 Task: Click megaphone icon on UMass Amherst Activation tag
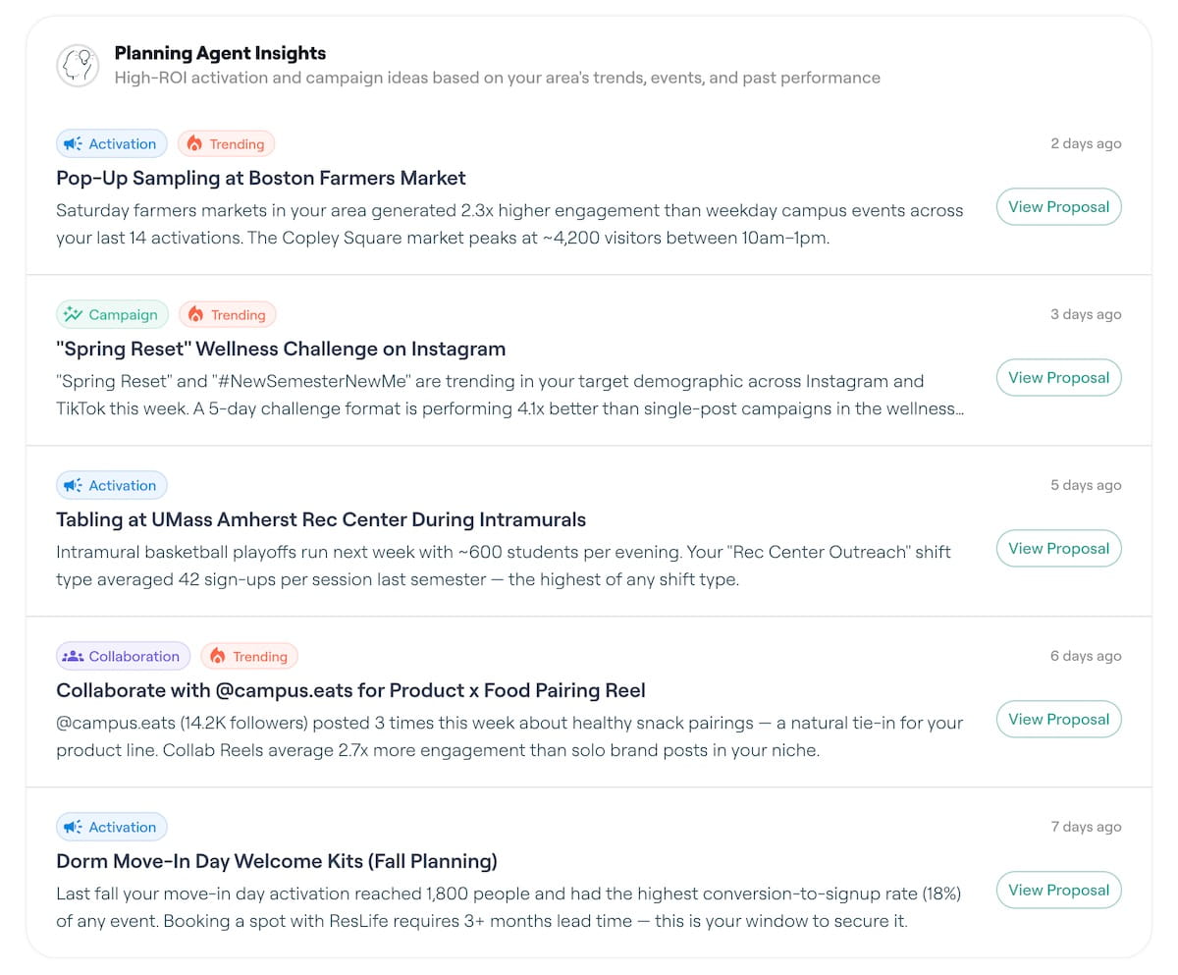[x=73, y=486]
